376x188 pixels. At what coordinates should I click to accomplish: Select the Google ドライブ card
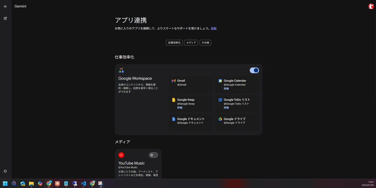point(237,123)
